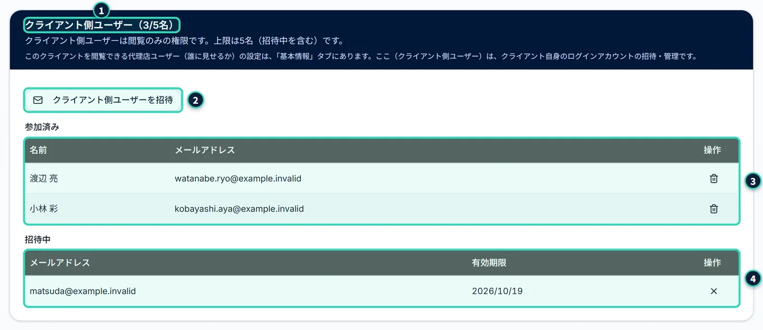Screen dimensions: 763x330
Task: Click the クライアント側ユーザー（3/5名） heading
Action: (101, 25)
